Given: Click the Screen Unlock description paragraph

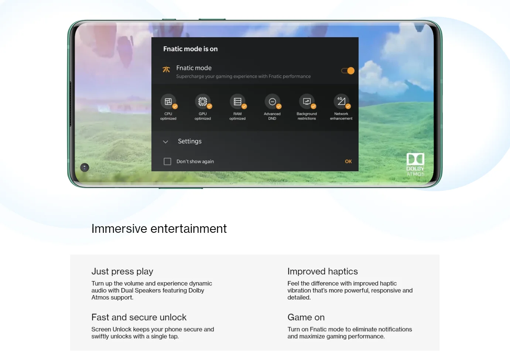Looking at the screenshot, I should click(153, 333).
